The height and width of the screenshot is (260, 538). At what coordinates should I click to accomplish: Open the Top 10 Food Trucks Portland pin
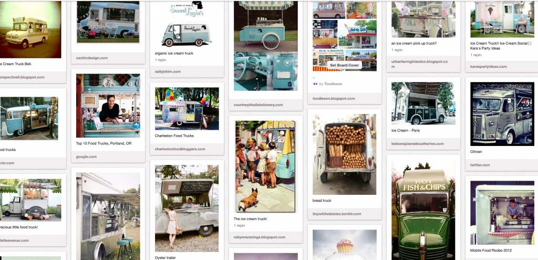coord(108,106)
